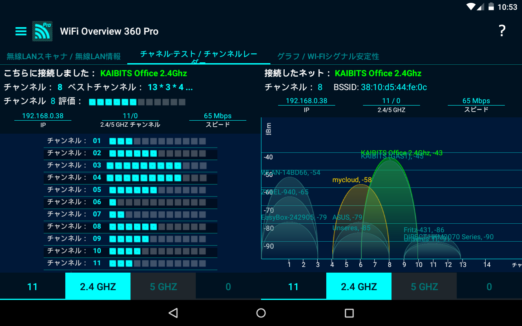The image size is (522, 326).
Task: Tap the Android recent apps square button
Action: pyautogui.click(x=349, y=313)
